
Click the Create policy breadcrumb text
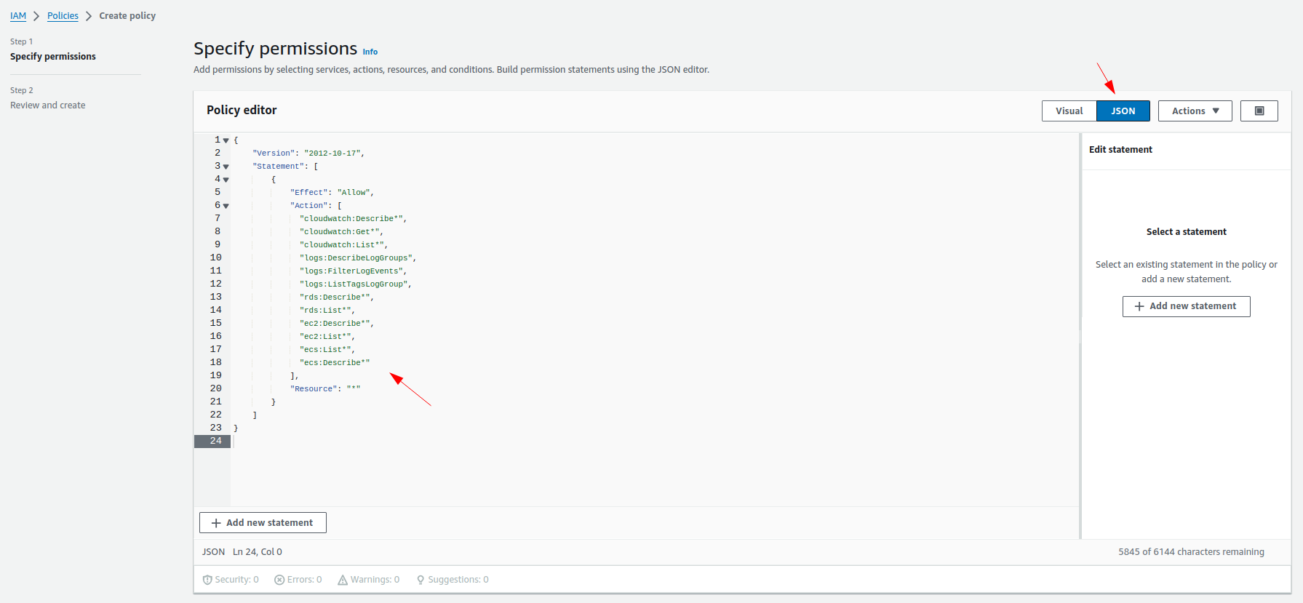tap(127, 16)
